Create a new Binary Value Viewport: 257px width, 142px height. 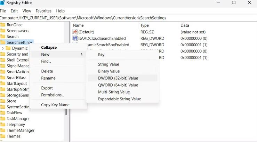point(122,71)
